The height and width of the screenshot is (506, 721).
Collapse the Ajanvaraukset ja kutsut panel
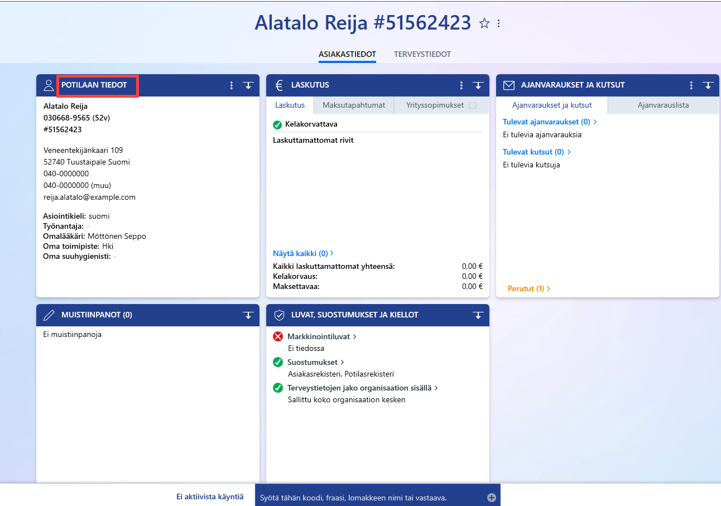click(x=708, y=85)
